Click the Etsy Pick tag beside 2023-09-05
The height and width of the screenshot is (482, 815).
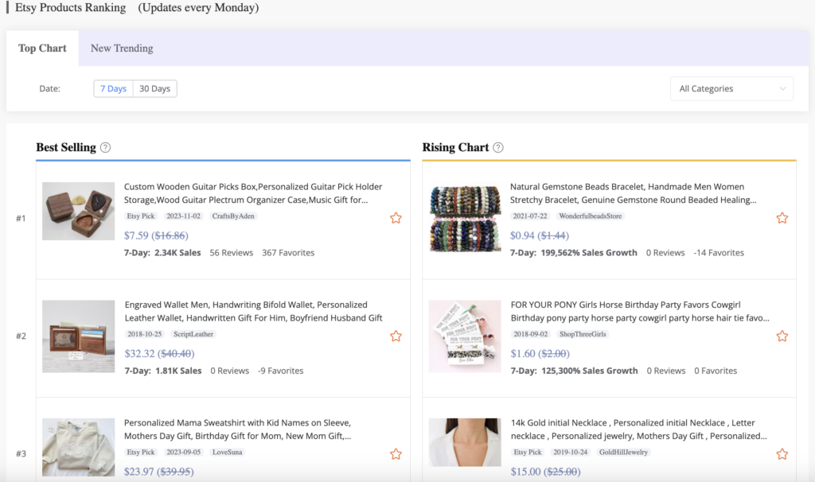(x=141, y=452)
